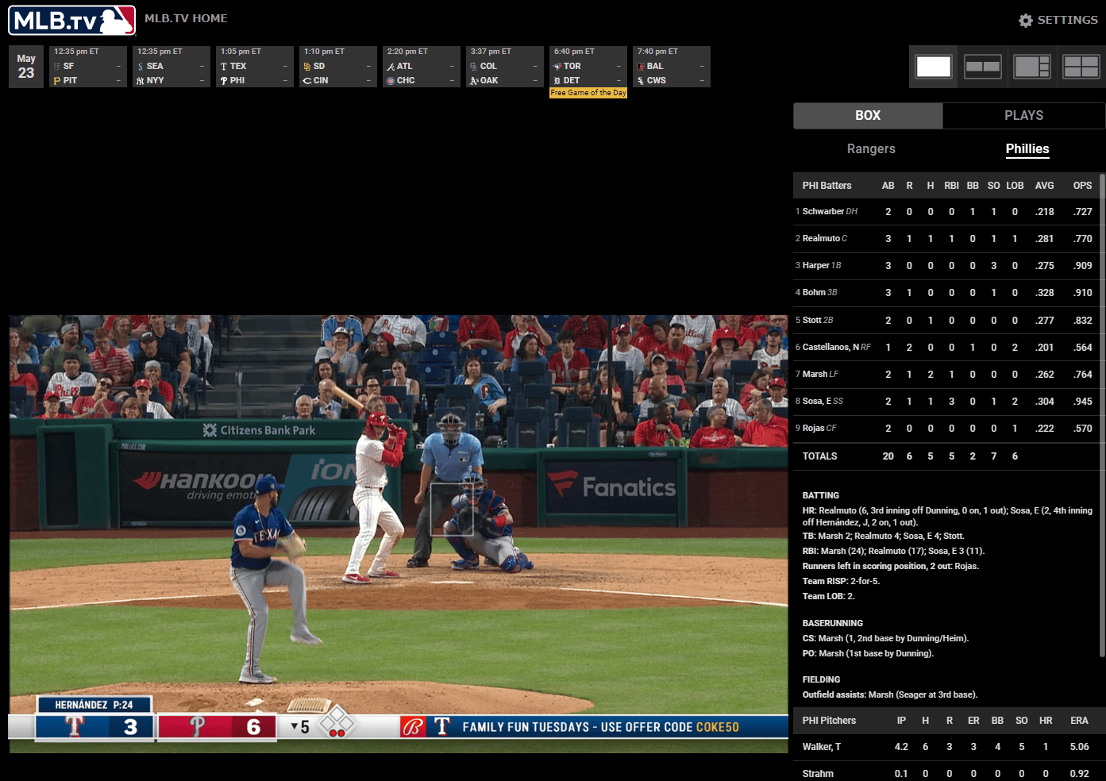Click the BATTING section heading
This screenshot has width=1106, height=781.
pos(821,495)
